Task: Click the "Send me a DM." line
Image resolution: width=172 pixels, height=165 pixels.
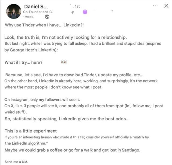Action: tap(16, 162)
